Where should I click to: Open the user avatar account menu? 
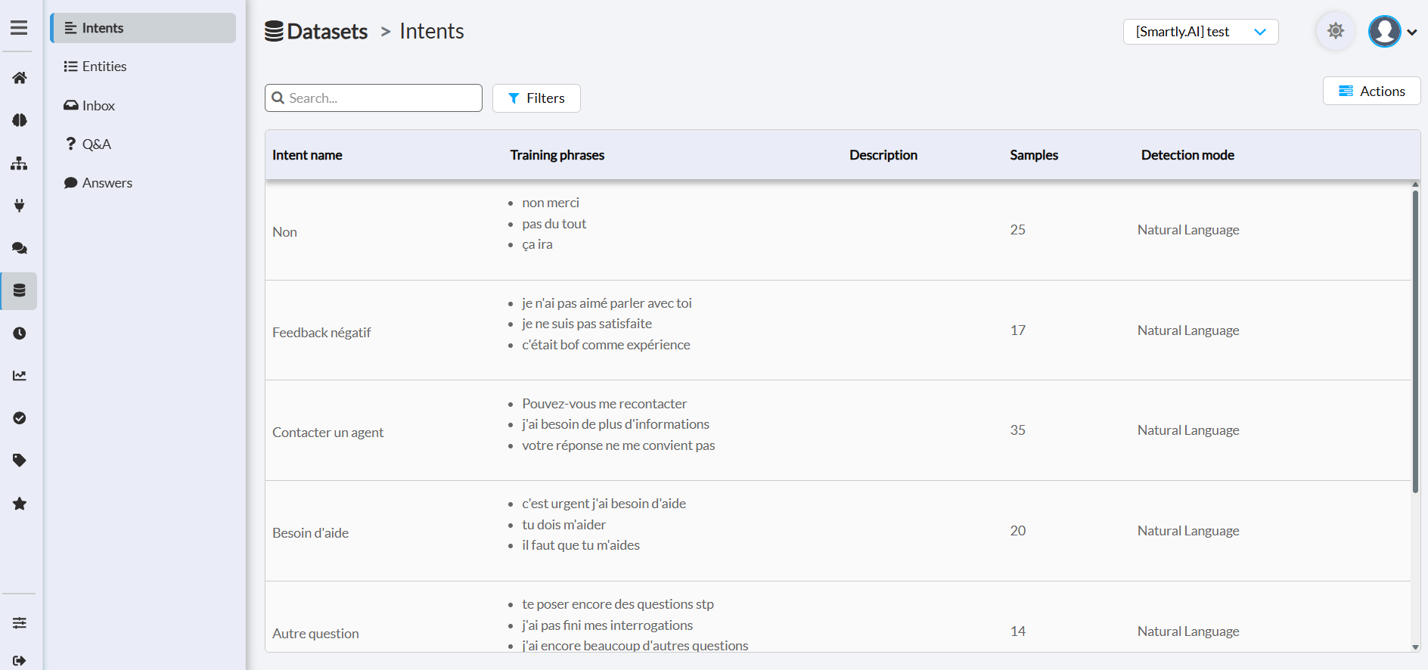[x=1392, y=32]
